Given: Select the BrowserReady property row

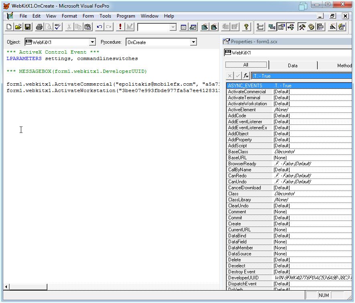Looking at the screenshot, I should pos(289,164).
